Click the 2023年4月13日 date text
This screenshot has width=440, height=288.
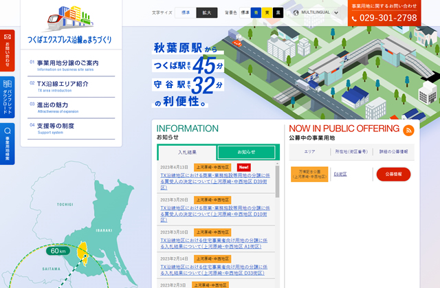click(174, 168)
